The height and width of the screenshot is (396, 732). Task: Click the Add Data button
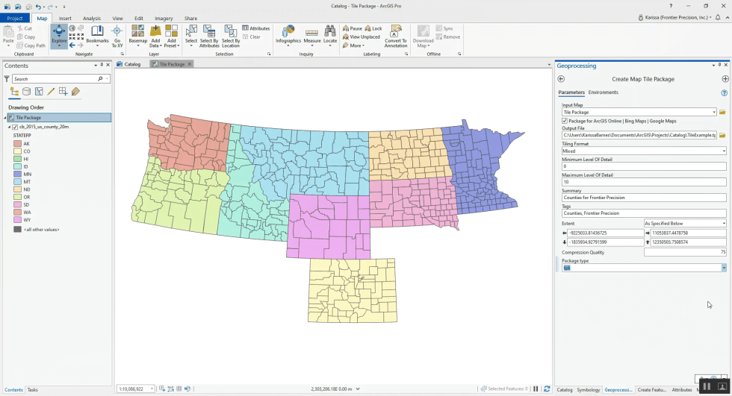pos(155,36)
